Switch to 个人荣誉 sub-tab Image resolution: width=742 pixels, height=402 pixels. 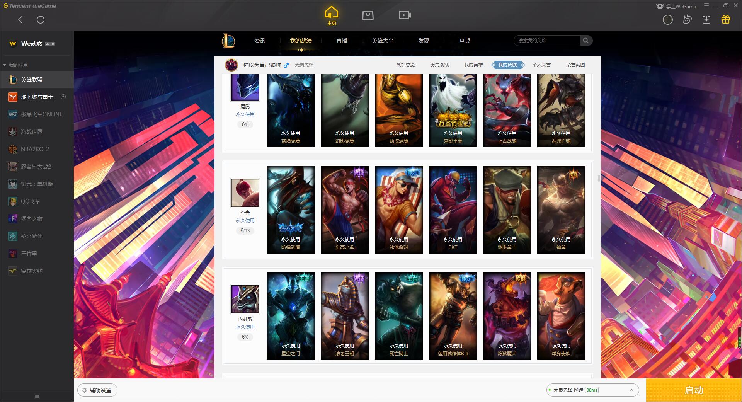click(x=541, y=65)
